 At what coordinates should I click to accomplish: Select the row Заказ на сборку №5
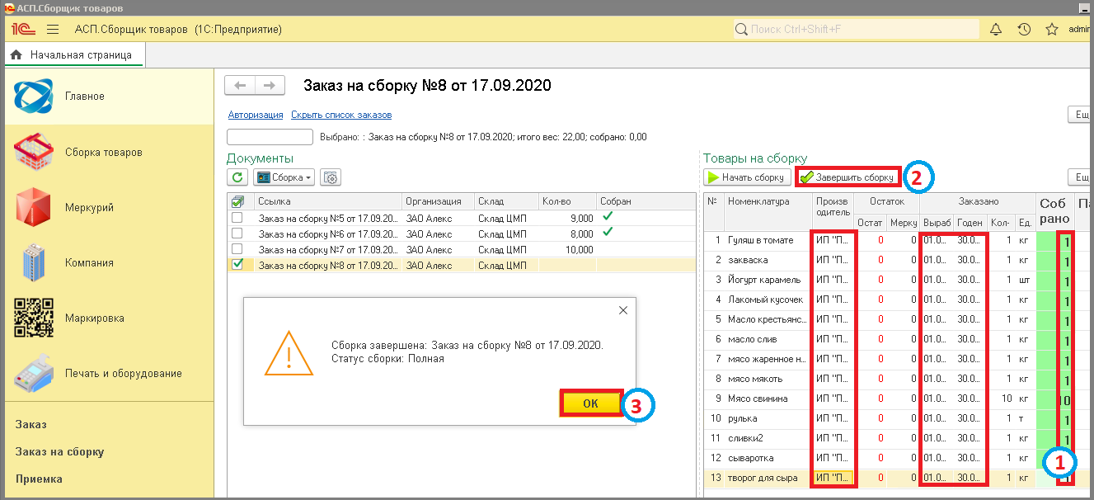coord(462,218)
